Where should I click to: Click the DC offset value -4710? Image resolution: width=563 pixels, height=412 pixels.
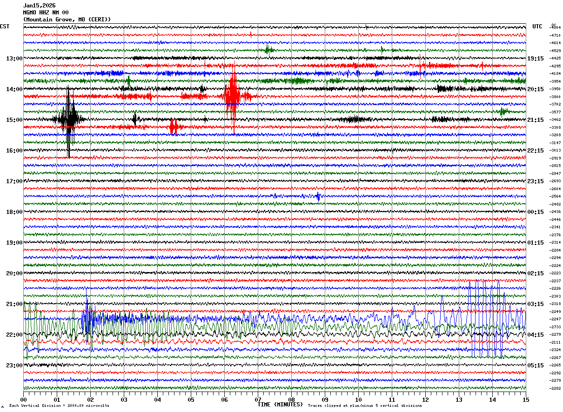(556, 35)
